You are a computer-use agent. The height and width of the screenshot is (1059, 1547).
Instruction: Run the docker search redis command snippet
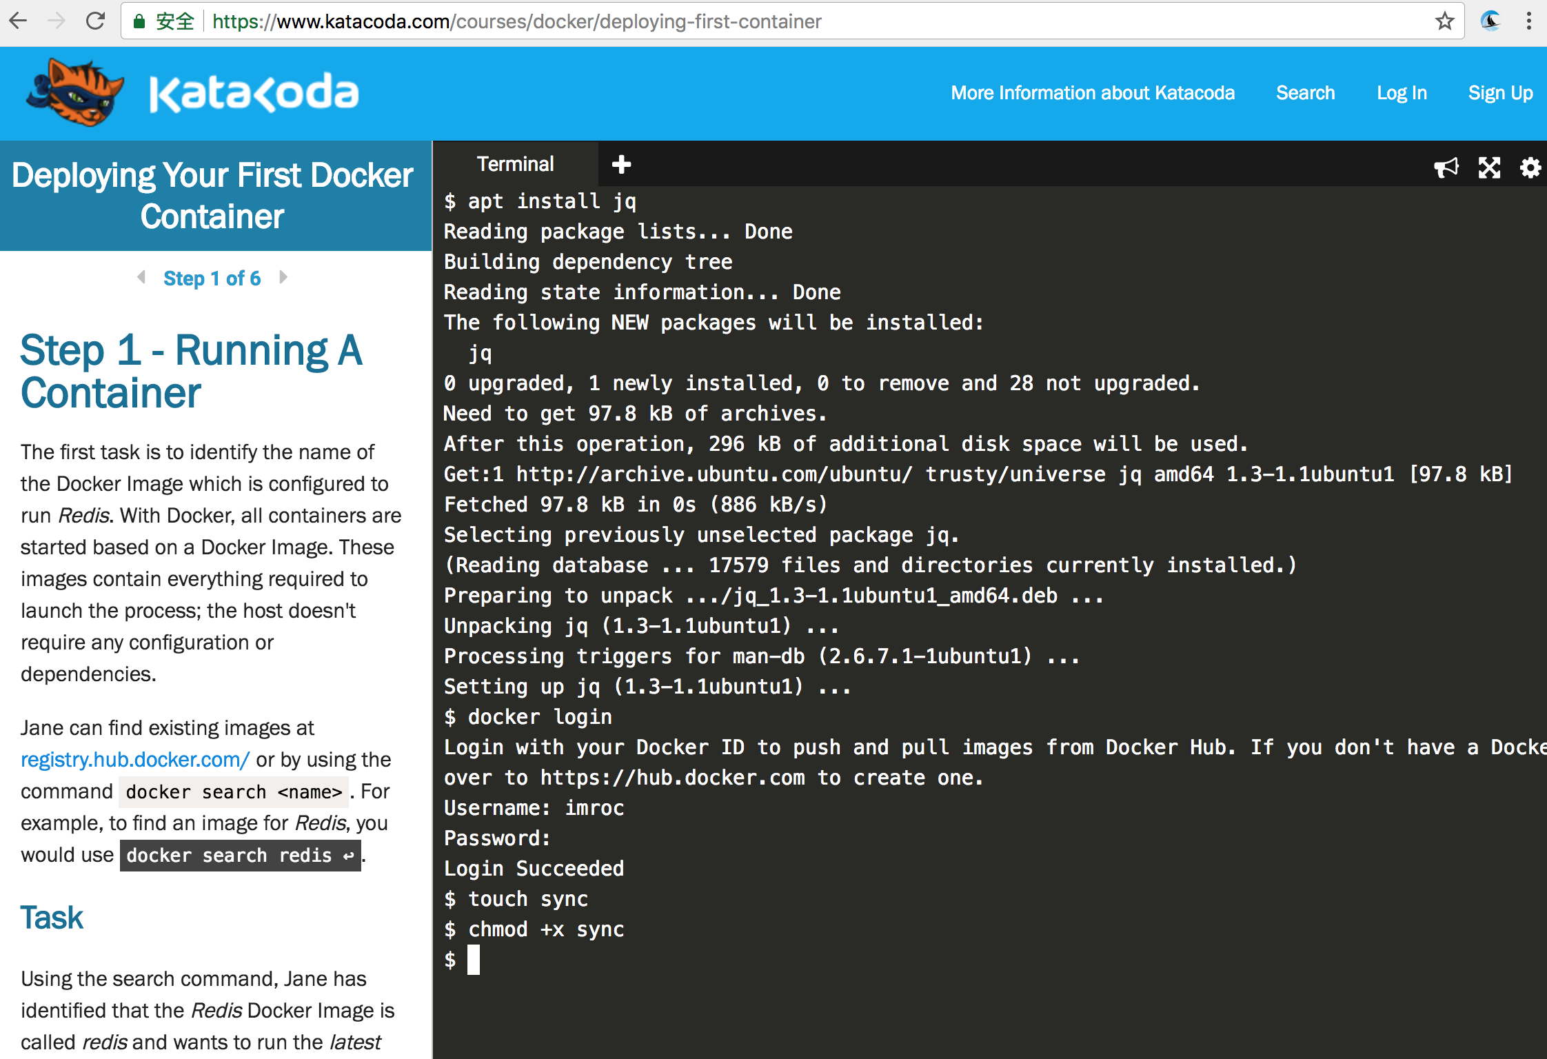241,856
